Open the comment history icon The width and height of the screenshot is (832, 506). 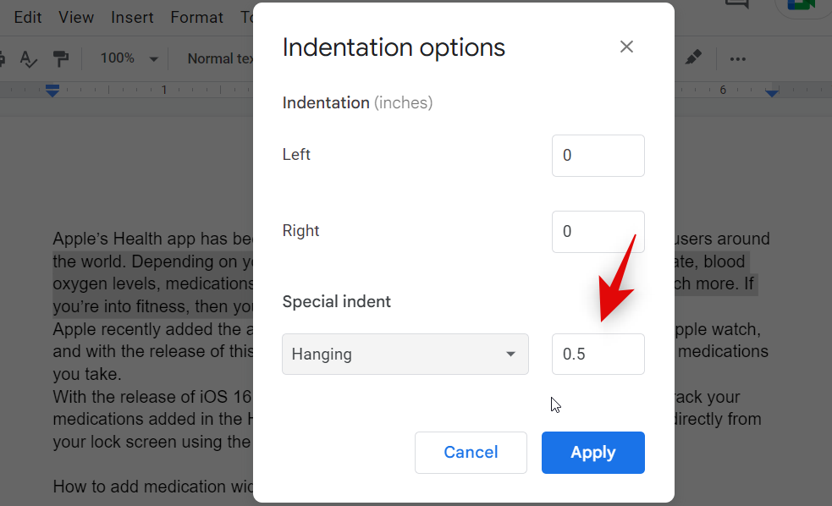pos(737,5)
